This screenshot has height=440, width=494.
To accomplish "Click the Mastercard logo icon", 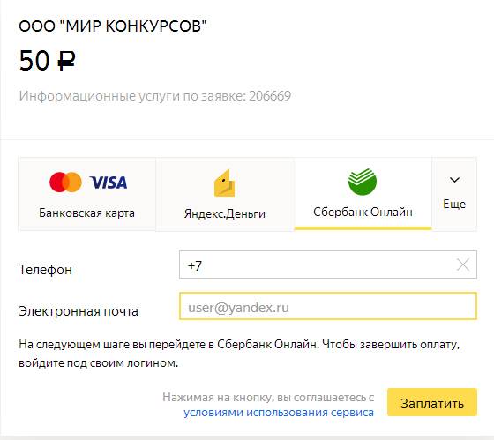I will coord(65,182).
